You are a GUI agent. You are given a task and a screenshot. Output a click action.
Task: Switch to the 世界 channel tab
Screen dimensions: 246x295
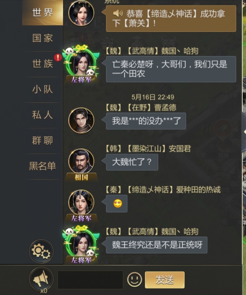tap(42, 13)
